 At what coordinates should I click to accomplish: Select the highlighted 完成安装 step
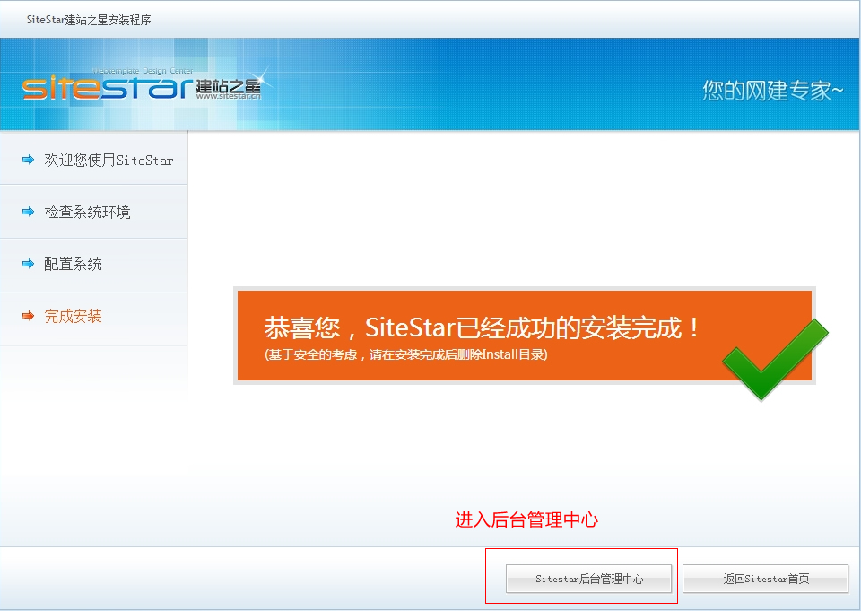[73, 316]
